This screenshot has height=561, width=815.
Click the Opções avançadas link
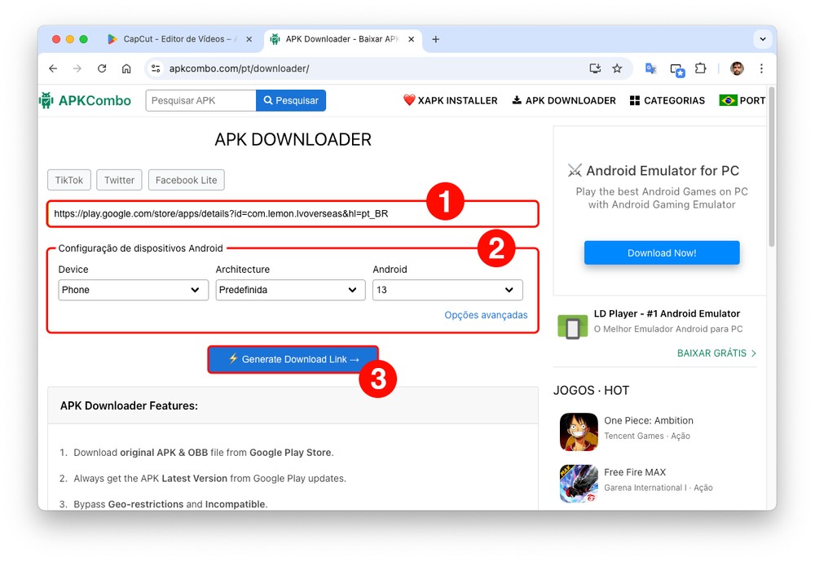click(486, 315)
